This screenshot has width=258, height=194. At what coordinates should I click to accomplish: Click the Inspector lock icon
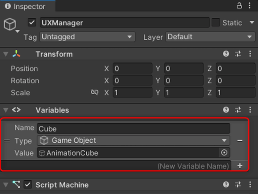pos(239,6)
